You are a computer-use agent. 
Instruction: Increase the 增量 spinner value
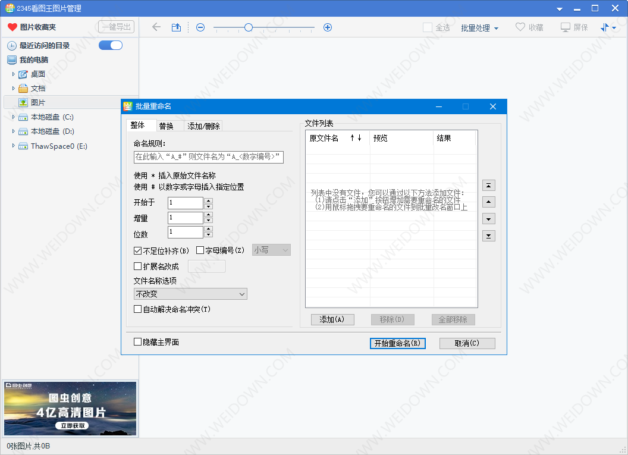[208, 215]
